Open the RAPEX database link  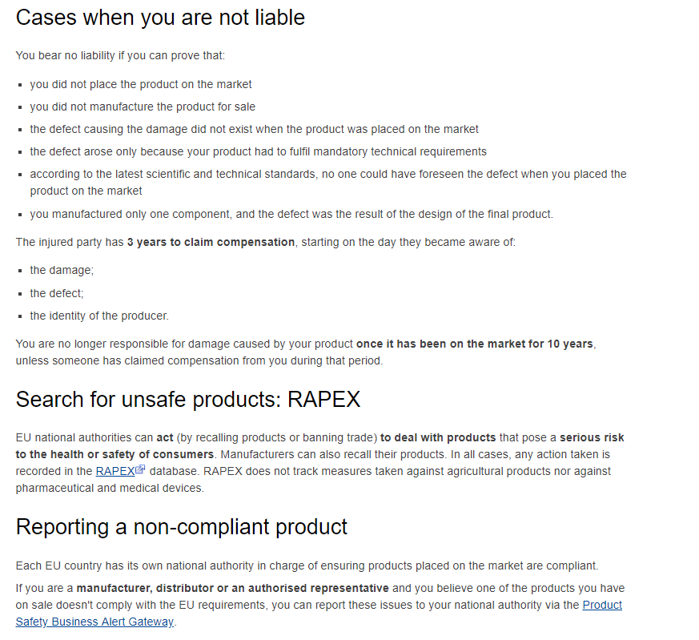pos(115,471)
